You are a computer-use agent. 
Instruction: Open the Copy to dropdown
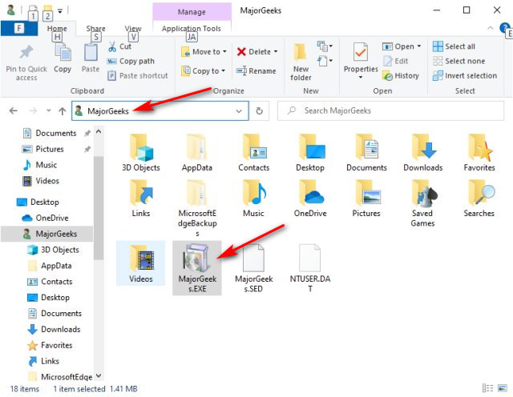203,71
